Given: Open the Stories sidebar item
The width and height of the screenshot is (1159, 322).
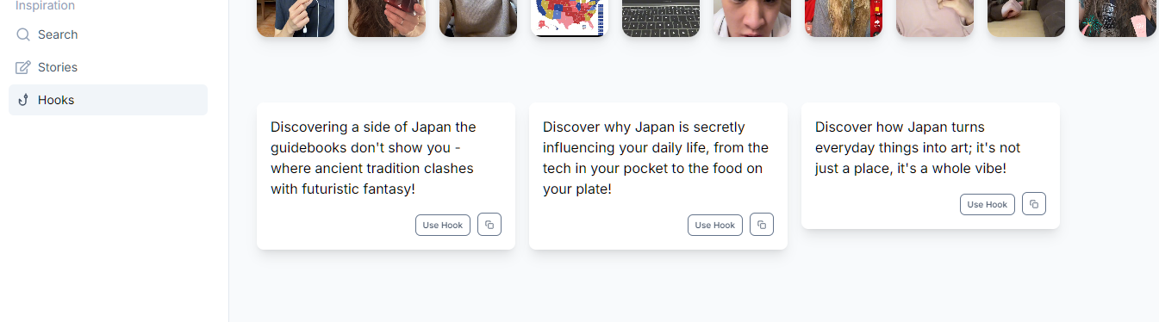Looking at the screenshot, I should [108, 67].
